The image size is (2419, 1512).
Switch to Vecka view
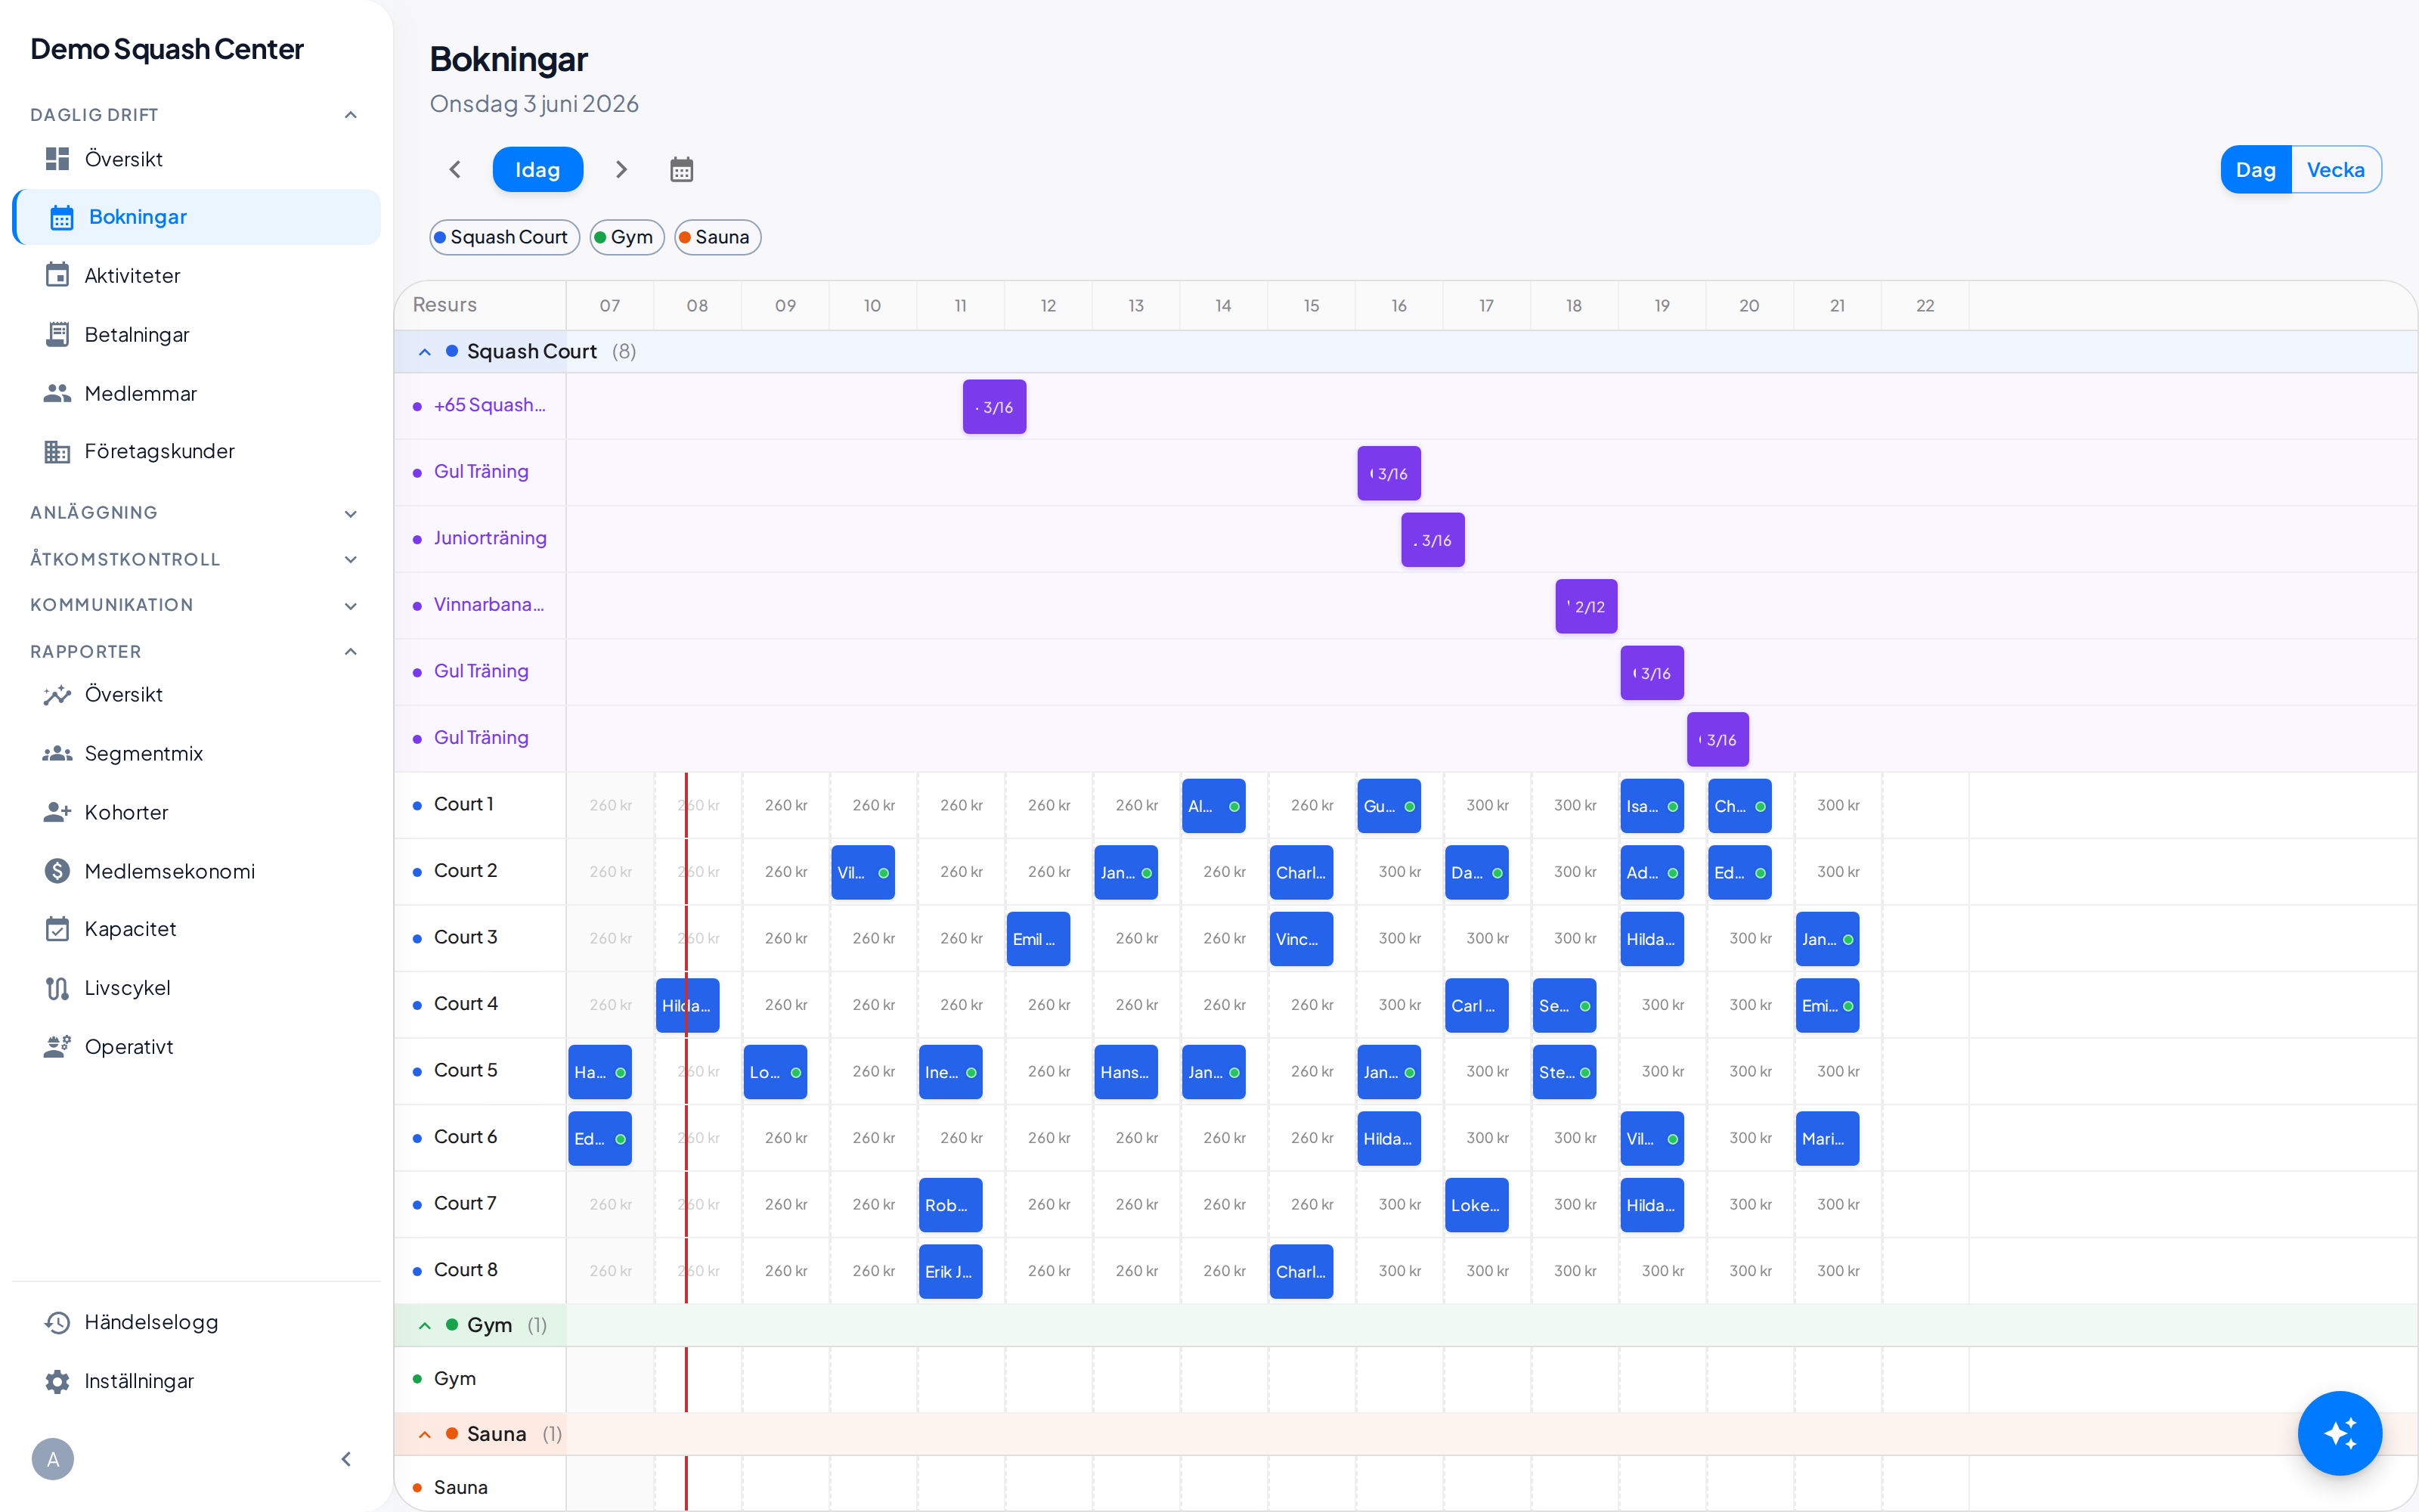click(x=2336, y=169)
